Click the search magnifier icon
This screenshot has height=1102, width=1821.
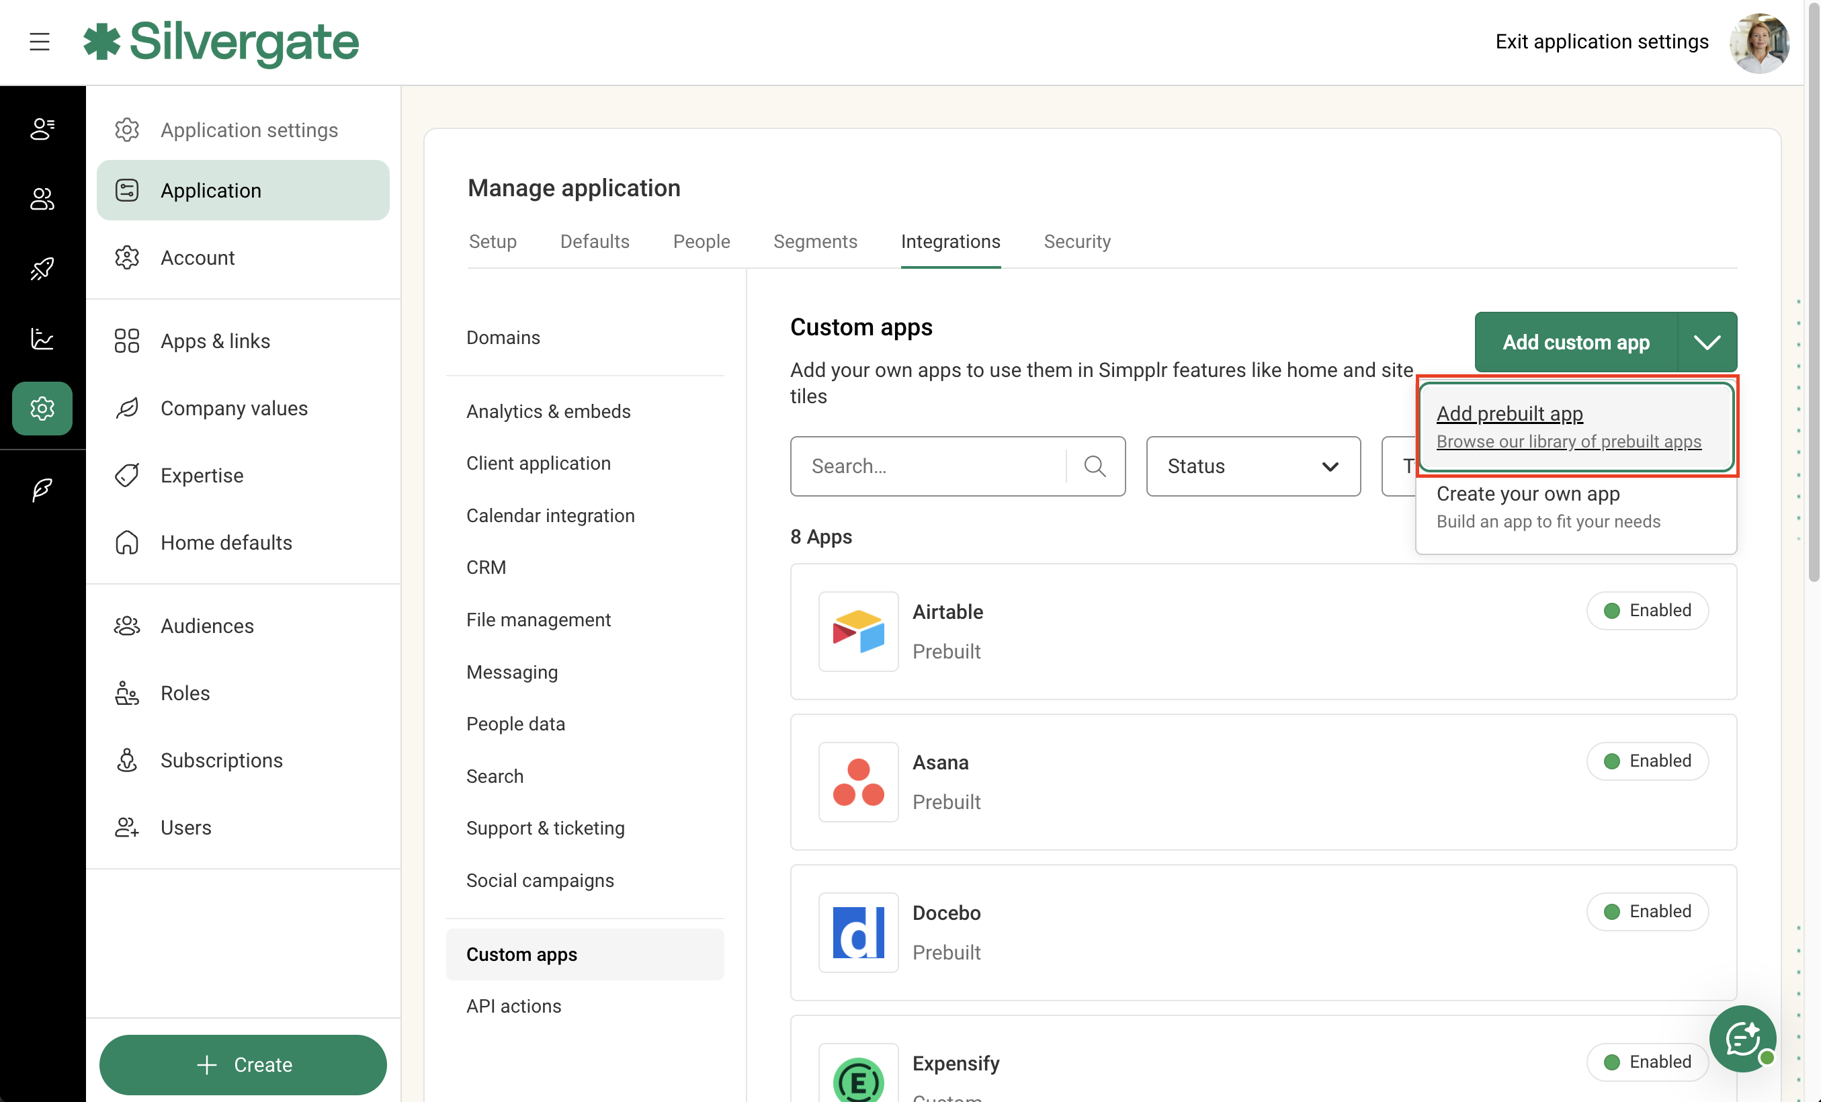coord(1095,466)
